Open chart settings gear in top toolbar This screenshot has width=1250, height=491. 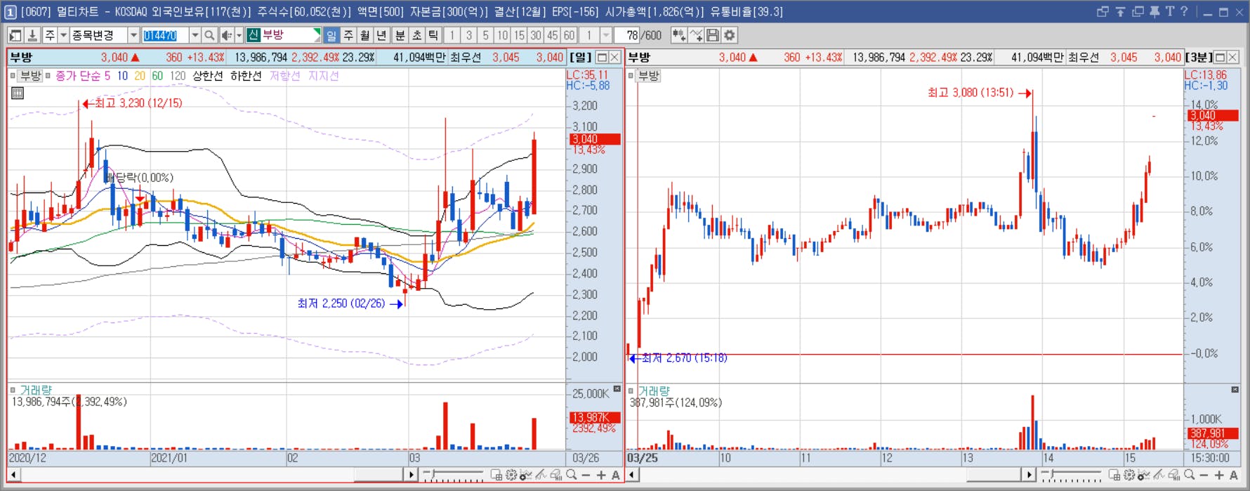(x=730, y=35)
